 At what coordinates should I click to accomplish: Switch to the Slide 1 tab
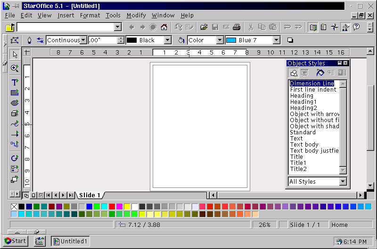tap(90, 195)
